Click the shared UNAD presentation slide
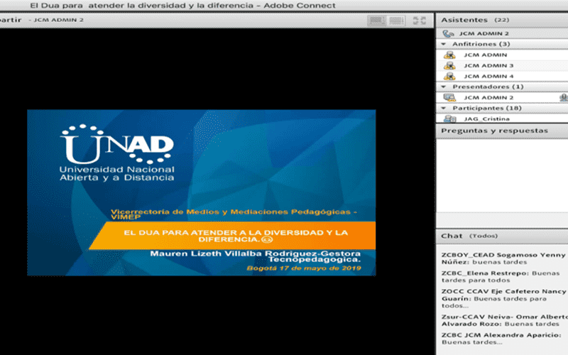Viewport: 568px width, 355px height. pos(202,192)
